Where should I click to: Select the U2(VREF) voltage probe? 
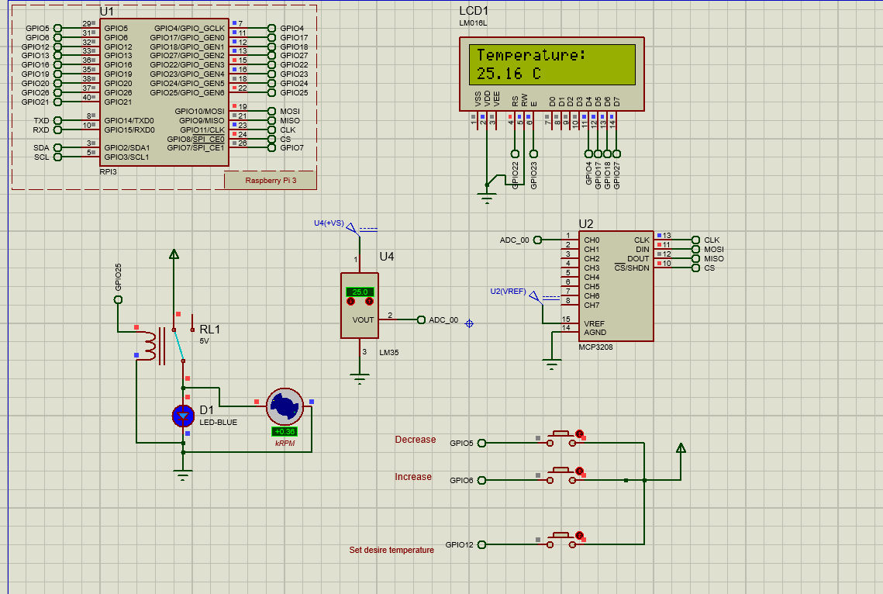click(x=534, y=295)
